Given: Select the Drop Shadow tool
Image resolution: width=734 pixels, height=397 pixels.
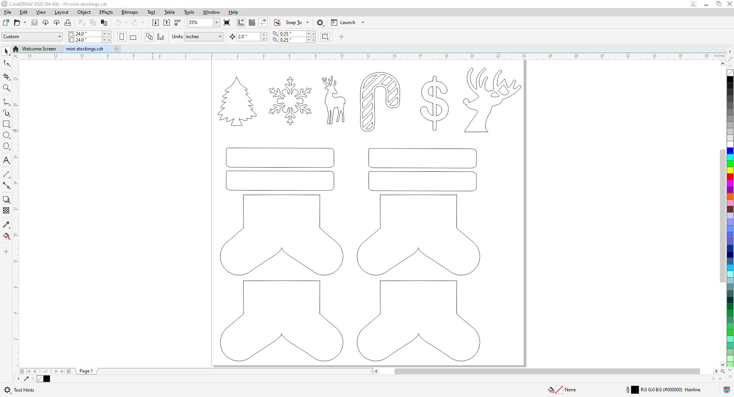Looking at the screenshot, I should point(6,199).
